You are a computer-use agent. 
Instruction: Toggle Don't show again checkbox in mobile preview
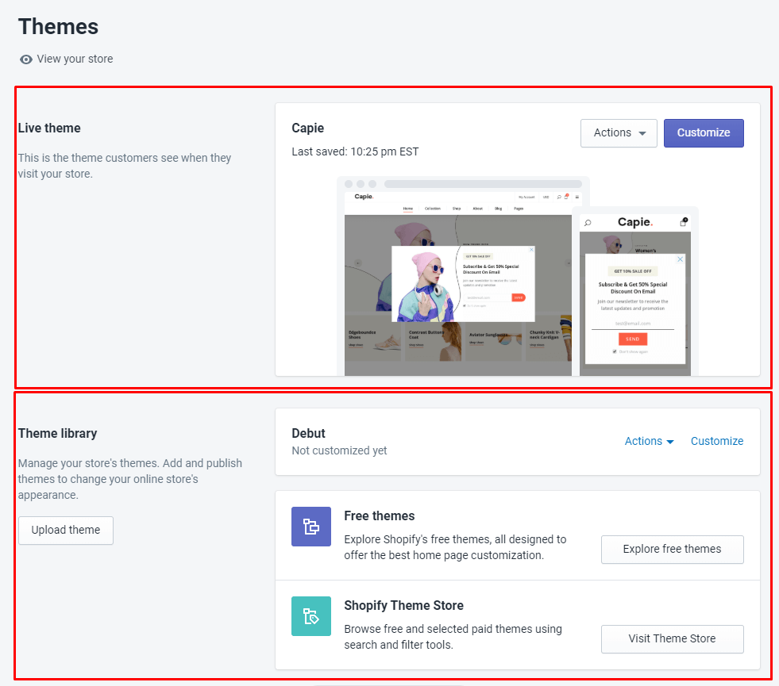(x=614, y=351)
